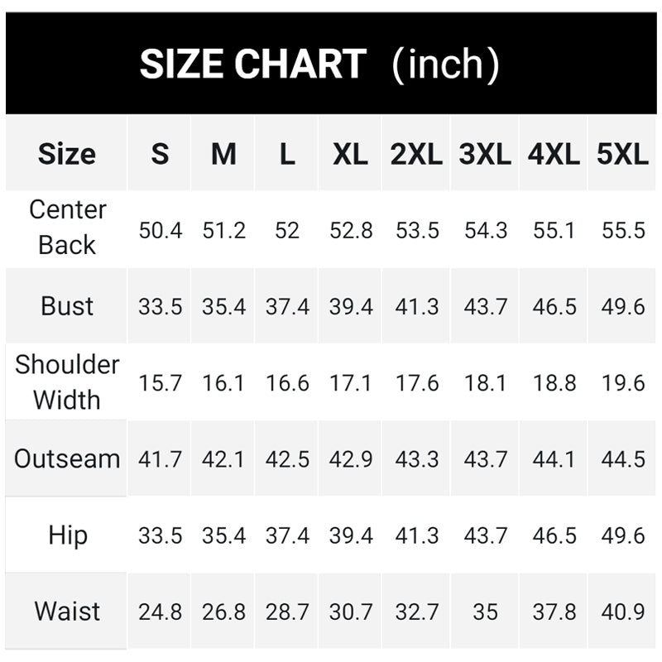Select the 5XL column header
The image size is (662, 662).
622,154
